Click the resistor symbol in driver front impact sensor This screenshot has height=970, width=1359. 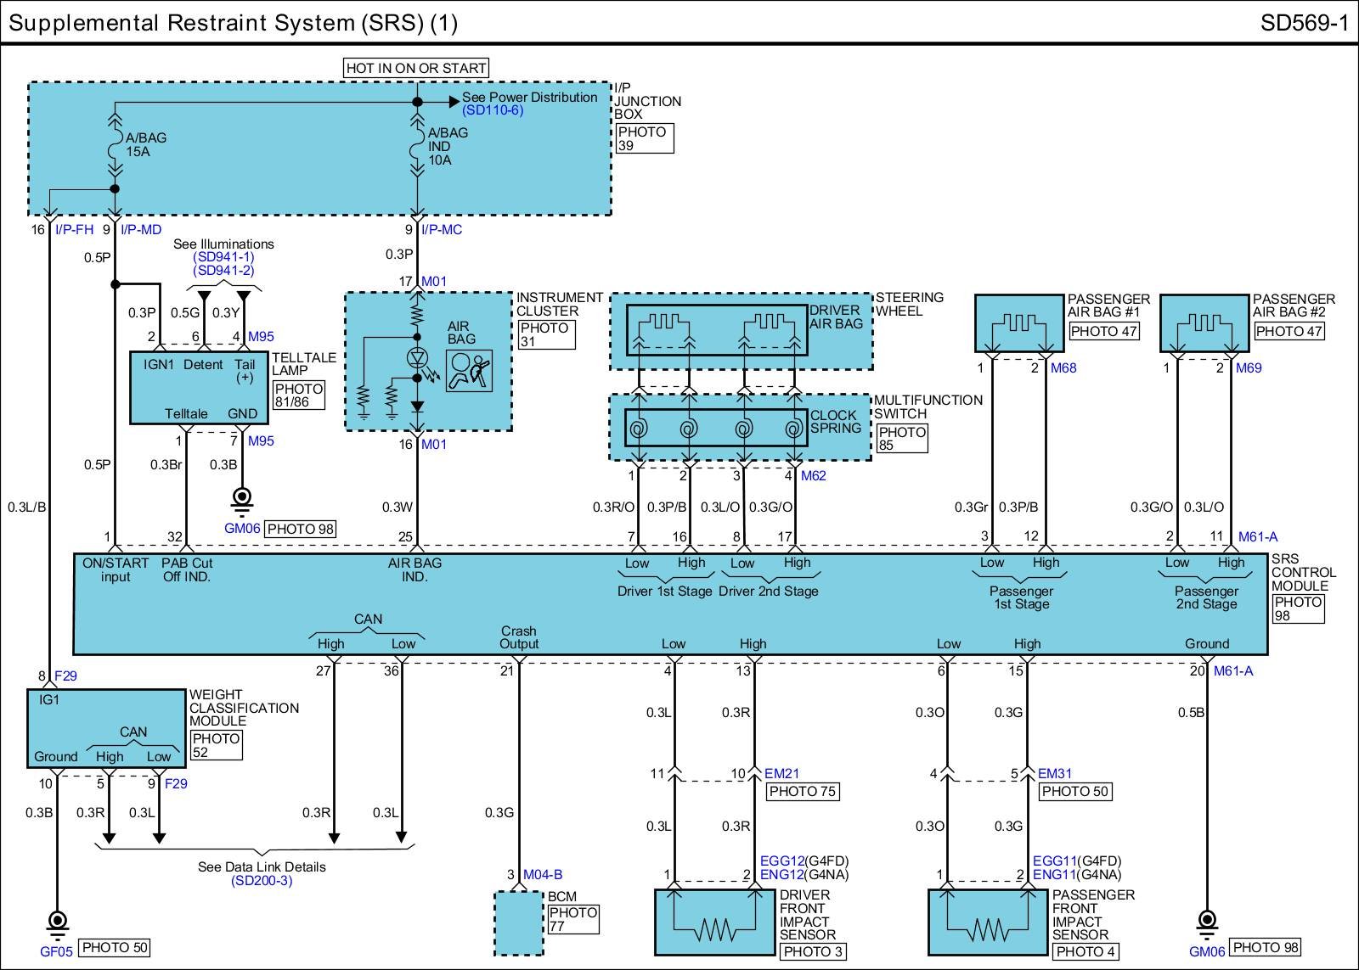[714, 932]
